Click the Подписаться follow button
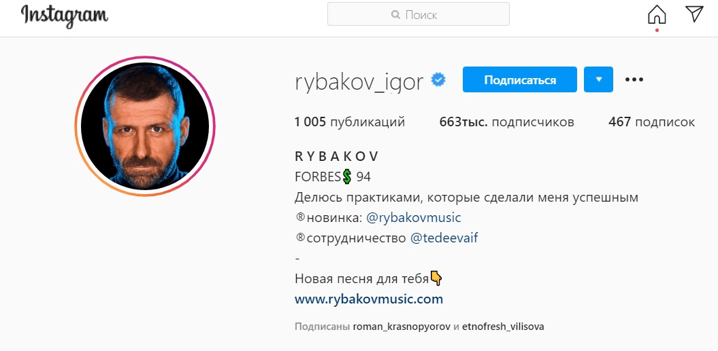 coord(520,79)
